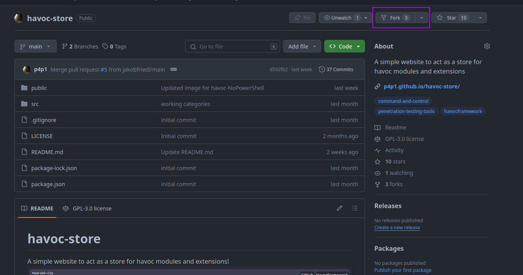Open the README outline list icon

(x=354, y=208)
